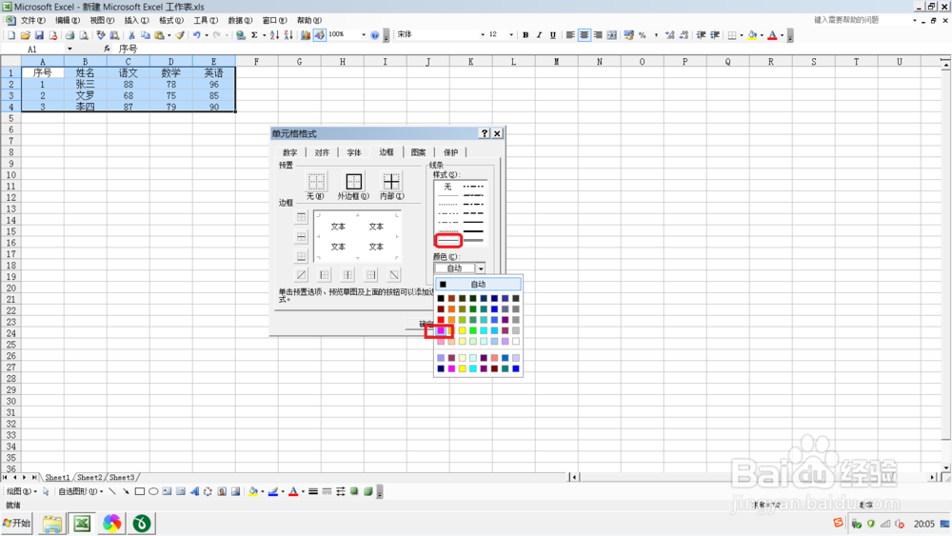Toggle Center alignment in toolbar

[x=585, y=35]
